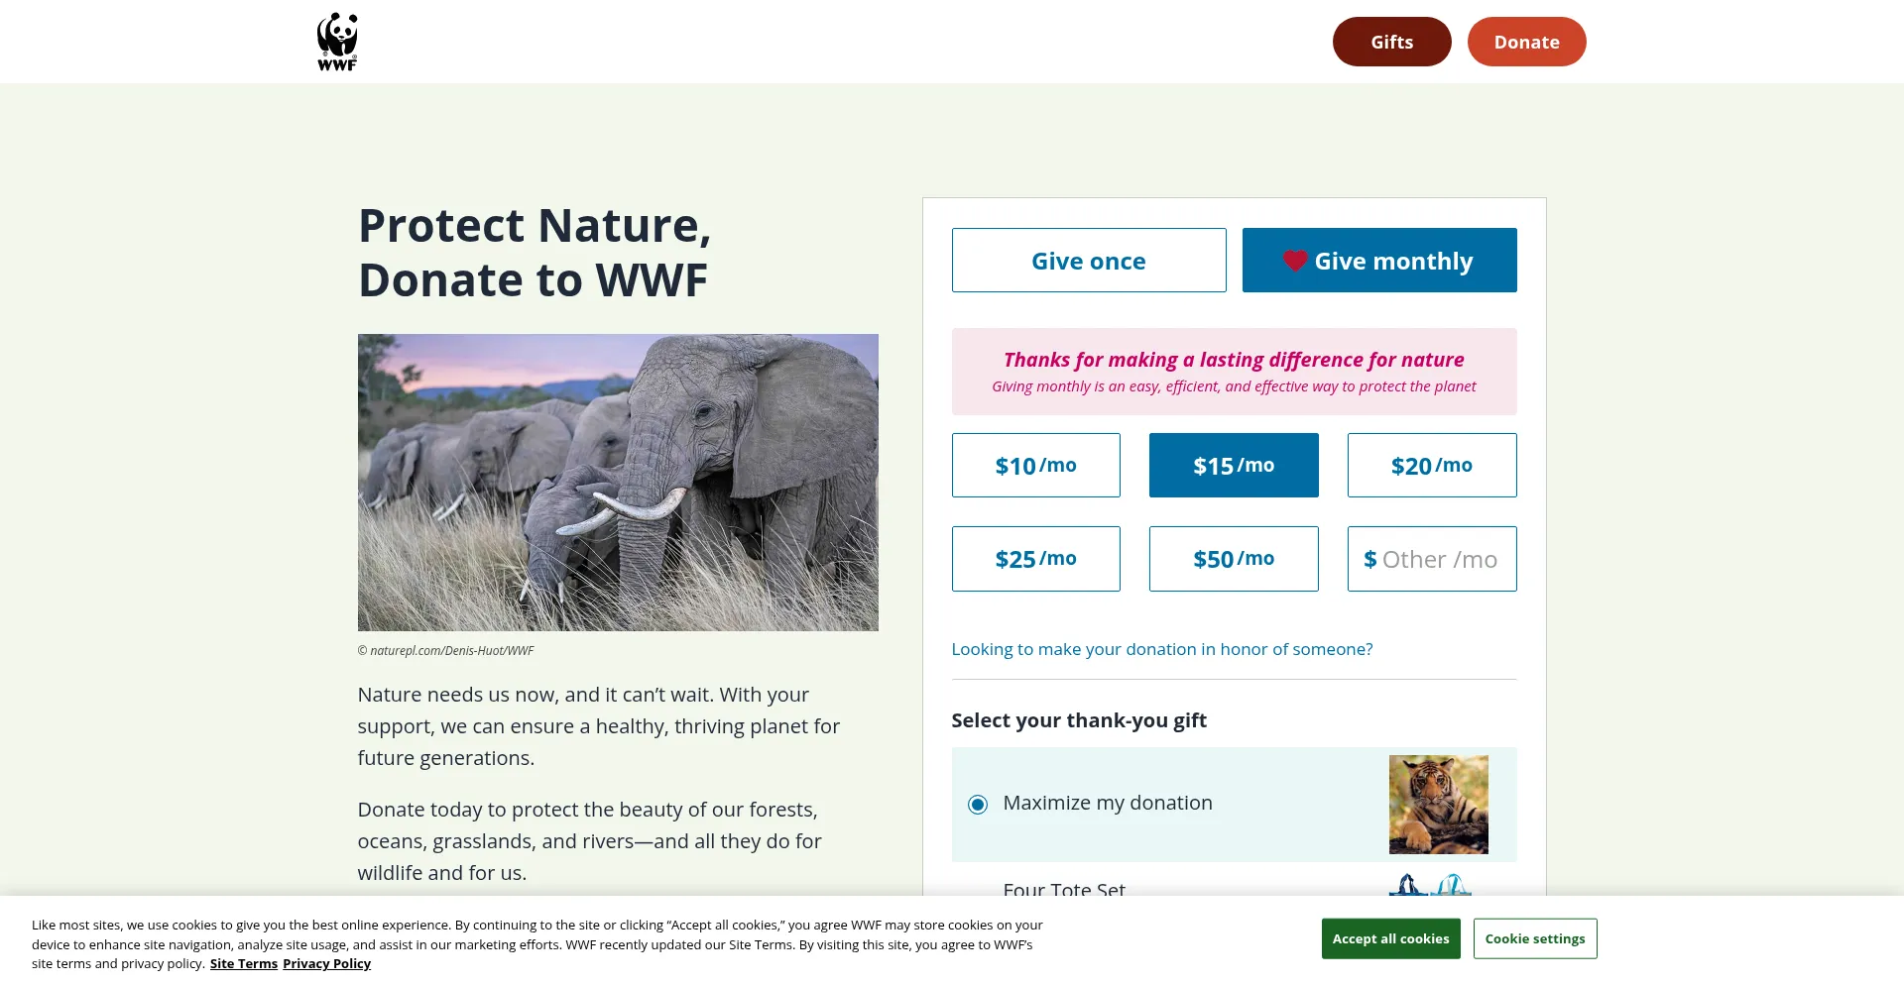Click the WWF panda logo
Screen dimensions: 1904x984
[x=337, y=42]
